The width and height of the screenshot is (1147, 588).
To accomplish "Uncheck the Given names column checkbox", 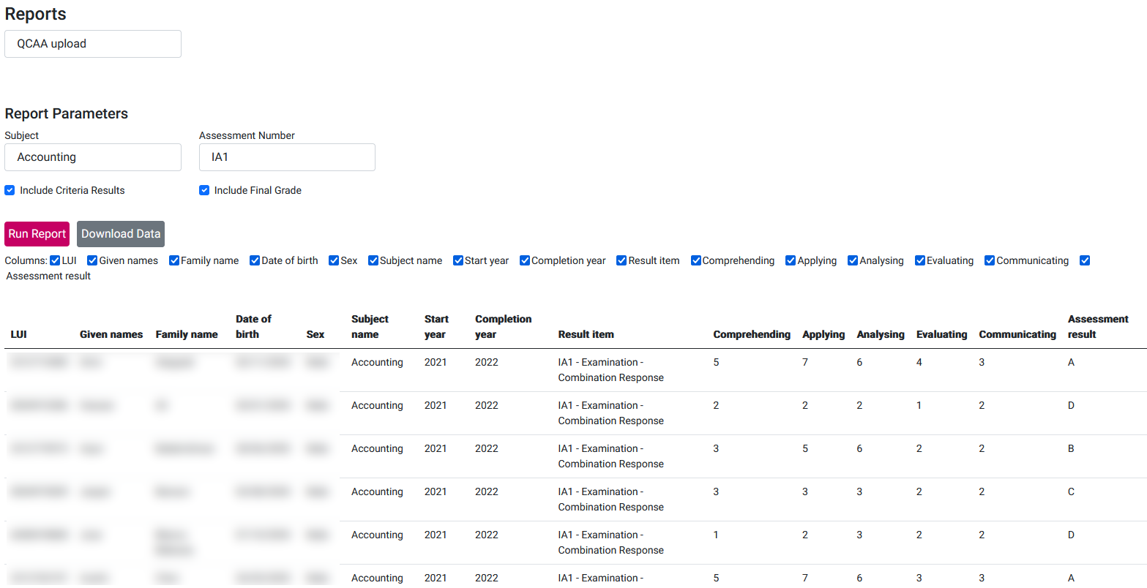I will (92, 260).
